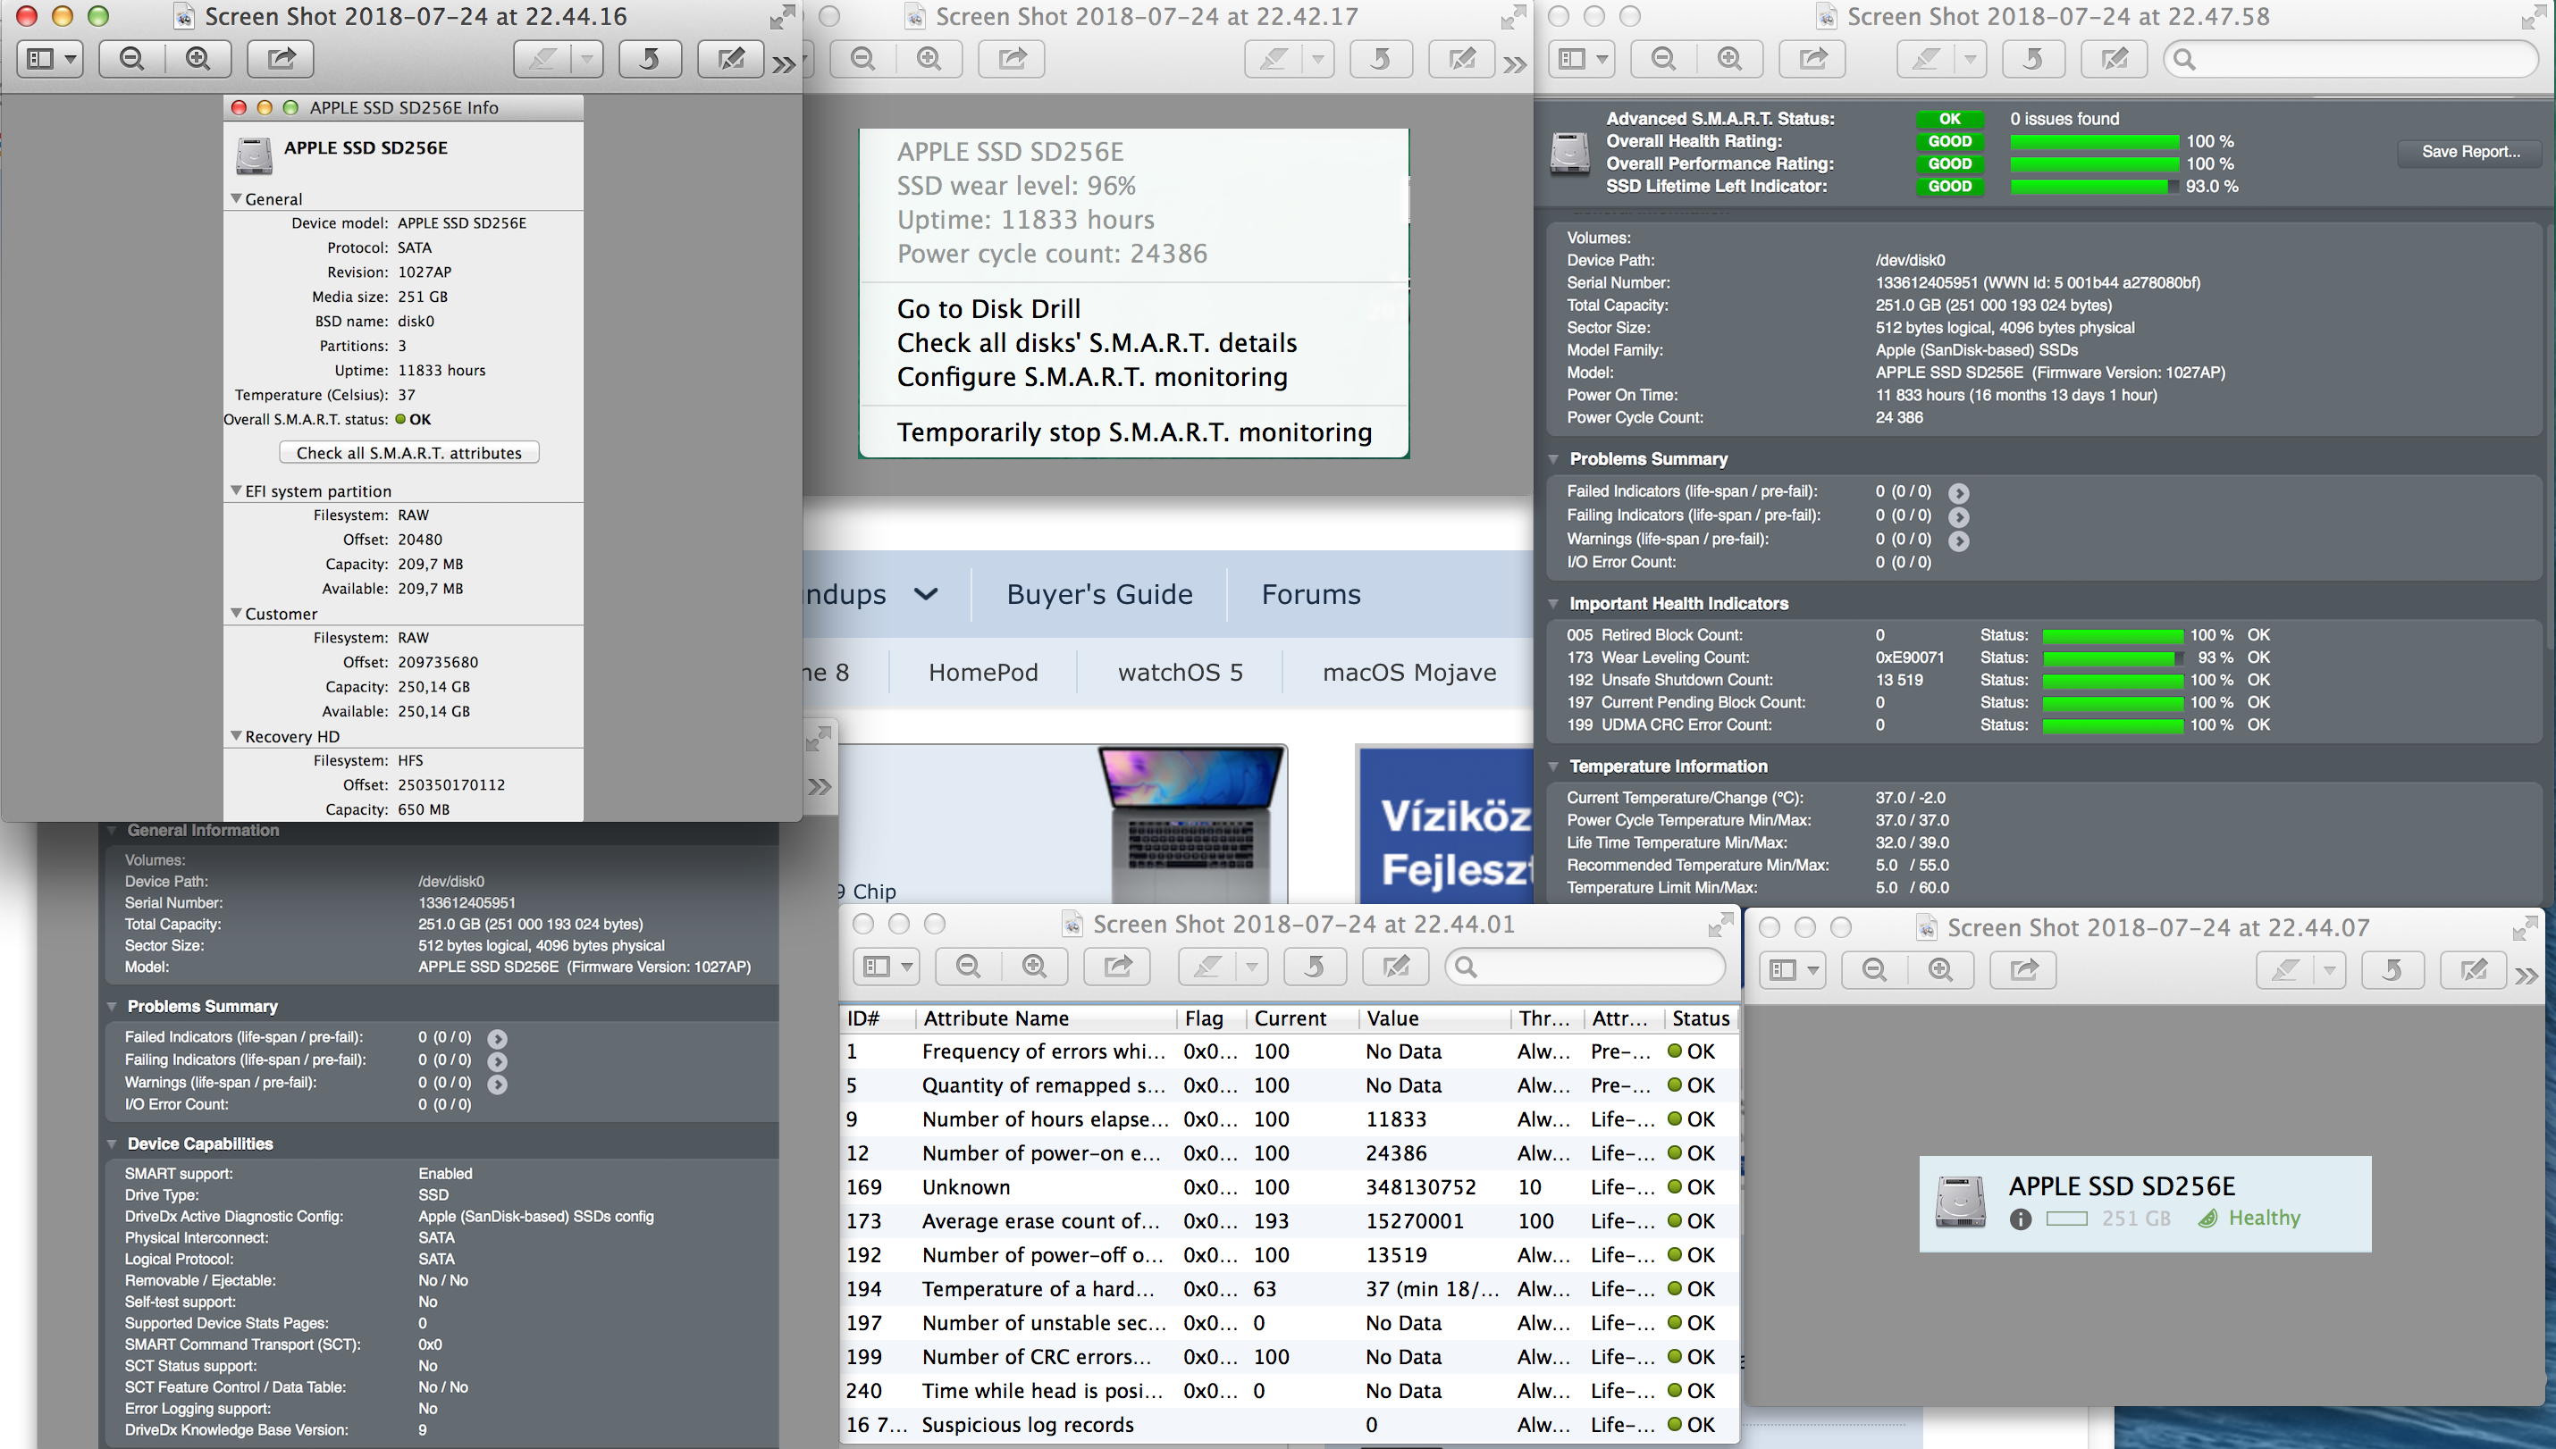Image resolution: width=2556 pixels, height=1449 pixels.
Task: Show details for Failing Indicators arrow
Action: [x=1959, y=516]
